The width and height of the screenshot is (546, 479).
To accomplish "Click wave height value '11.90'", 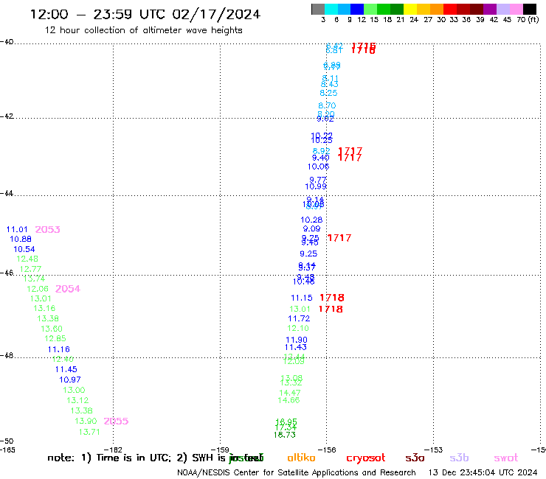I will (x=297, y=340).
